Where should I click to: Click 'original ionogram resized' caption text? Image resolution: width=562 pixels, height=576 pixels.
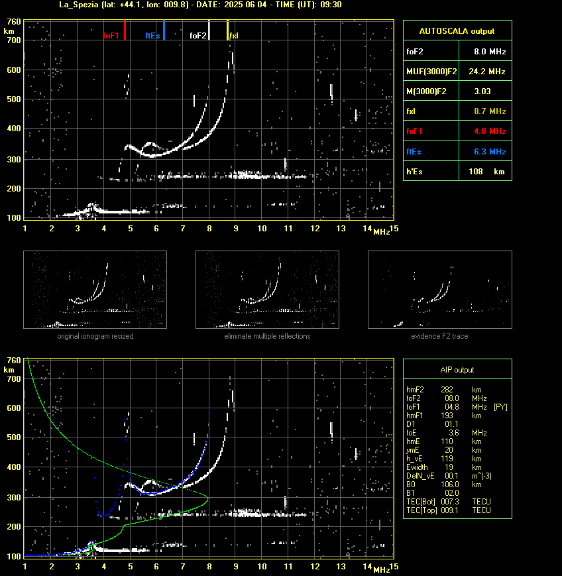pyautogui.click(x=95, y=336)
